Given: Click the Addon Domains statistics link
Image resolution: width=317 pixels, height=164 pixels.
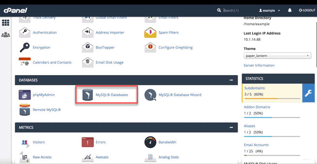Looking at the screenshot, I should point(256,107).
